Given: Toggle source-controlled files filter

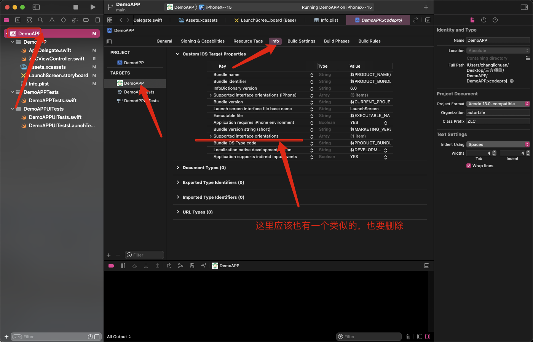Looking at the screenshot, I should click(97, 337).
